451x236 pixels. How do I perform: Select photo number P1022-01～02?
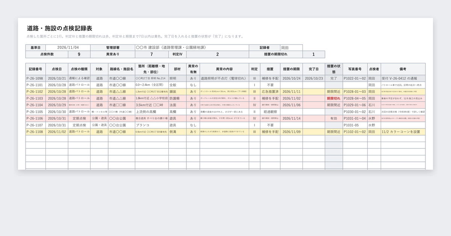(355, 79)
